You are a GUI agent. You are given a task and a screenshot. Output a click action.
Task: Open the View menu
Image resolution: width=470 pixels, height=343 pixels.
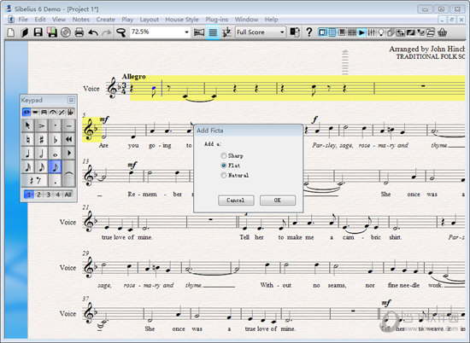pyautogui.click(x=59, y=20)
